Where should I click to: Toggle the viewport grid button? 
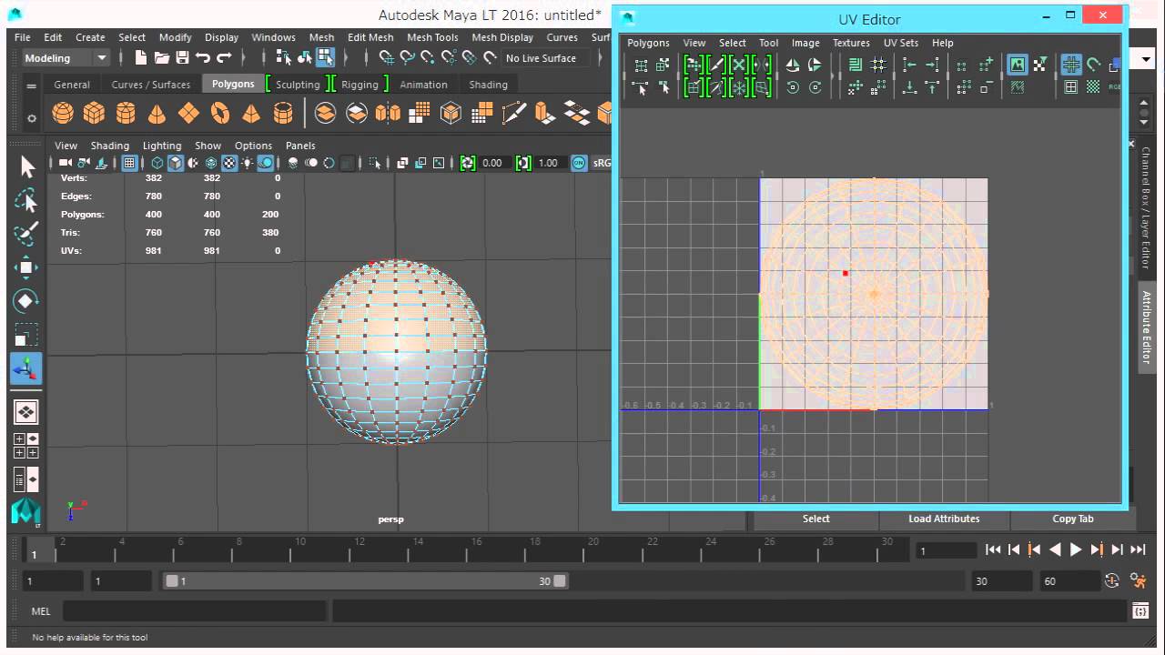pos(130,163)
